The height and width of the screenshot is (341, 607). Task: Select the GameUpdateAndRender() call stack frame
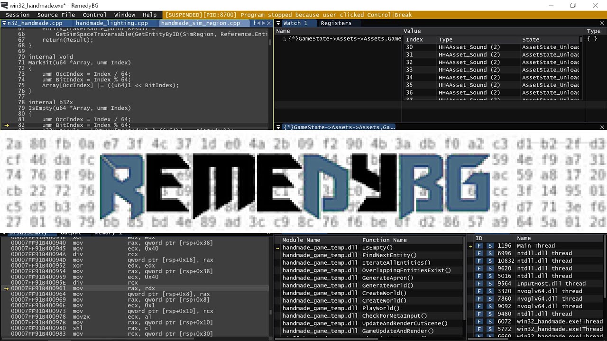point(398,331)
